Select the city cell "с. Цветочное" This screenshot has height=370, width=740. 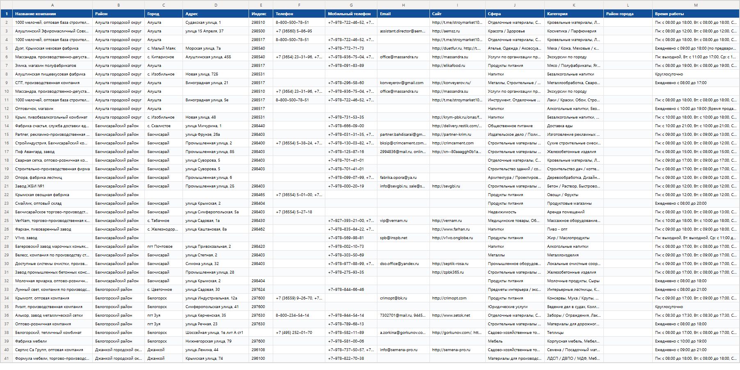click(164, 290)
